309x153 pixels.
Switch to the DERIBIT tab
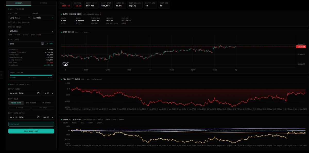19,3
